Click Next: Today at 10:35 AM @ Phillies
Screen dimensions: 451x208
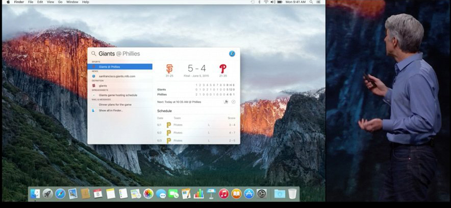[x=179, y=102]
